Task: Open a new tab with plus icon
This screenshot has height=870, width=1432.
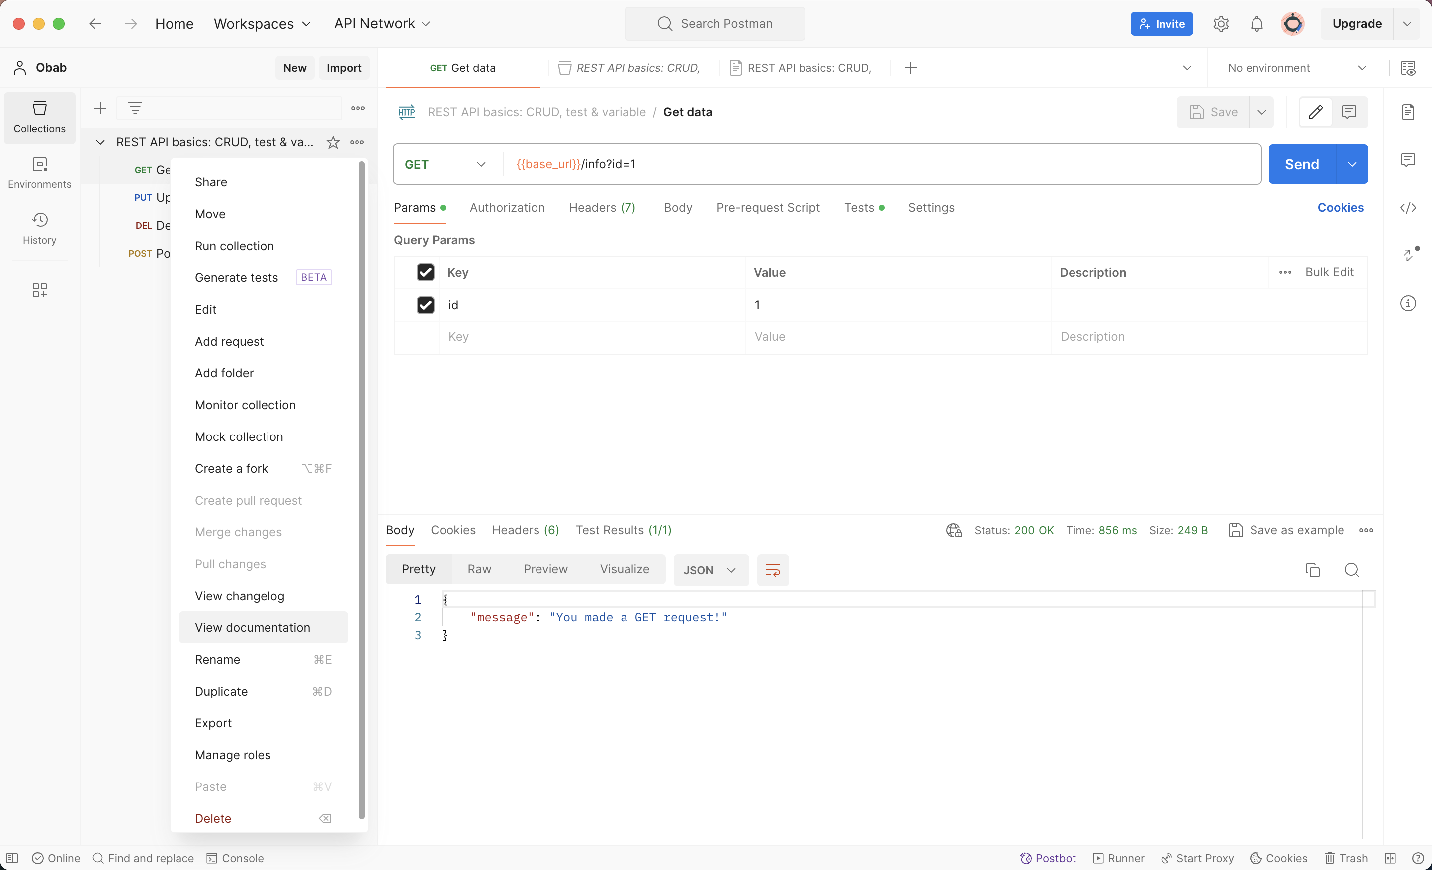Action: 911,68
